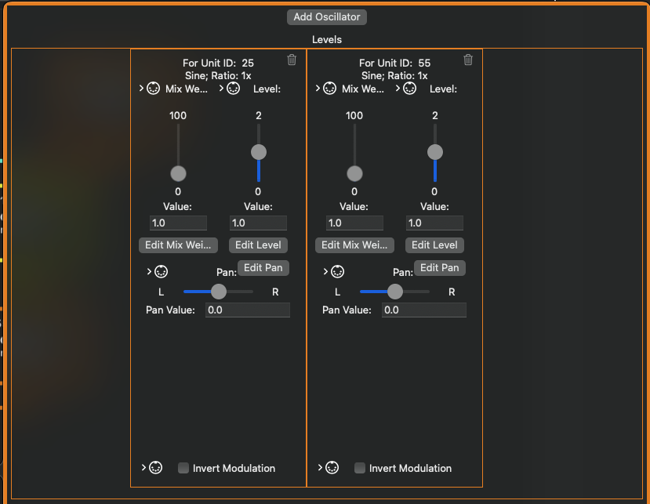Click the Add Oscillator button

click(327, 16)
